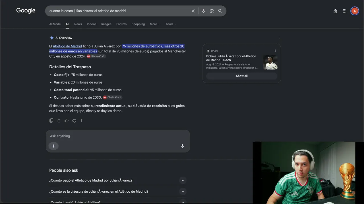Viewport: 364px width, 204px height.
Task: Expand the More search filters dropdown
Action: click(155, 24)
